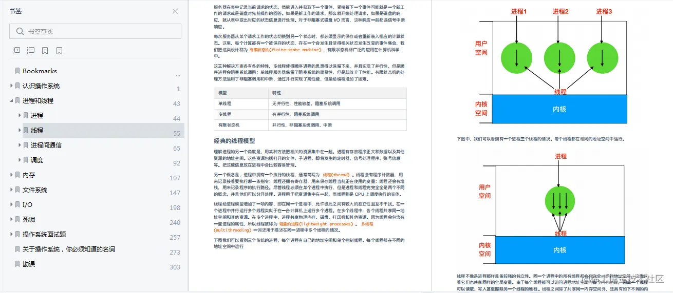The width and height of the screenshot is (673, 293).
Task: Go to the 死锁 chapter
Action: [x=29, y=219]
